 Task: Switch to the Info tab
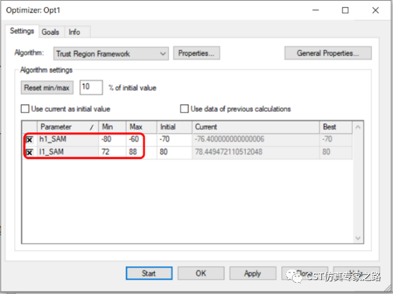75,32
